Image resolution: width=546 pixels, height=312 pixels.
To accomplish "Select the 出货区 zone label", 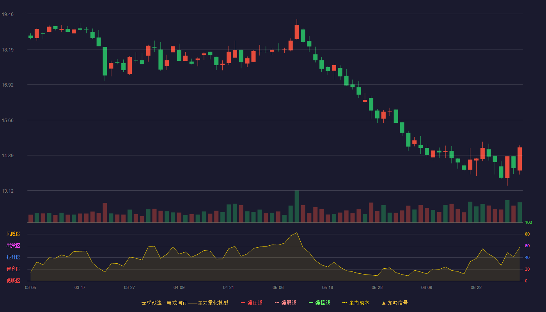I will coord(13,246).
